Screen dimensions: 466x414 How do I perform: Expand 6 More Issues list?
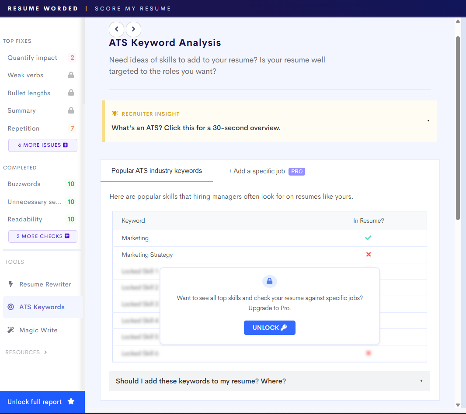[x=43, y=145]
